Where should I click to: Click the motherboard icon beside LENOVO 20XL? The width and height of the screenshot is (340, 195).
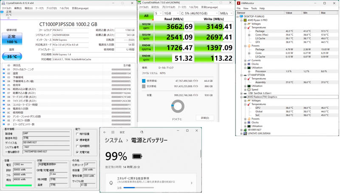[245, 133]
